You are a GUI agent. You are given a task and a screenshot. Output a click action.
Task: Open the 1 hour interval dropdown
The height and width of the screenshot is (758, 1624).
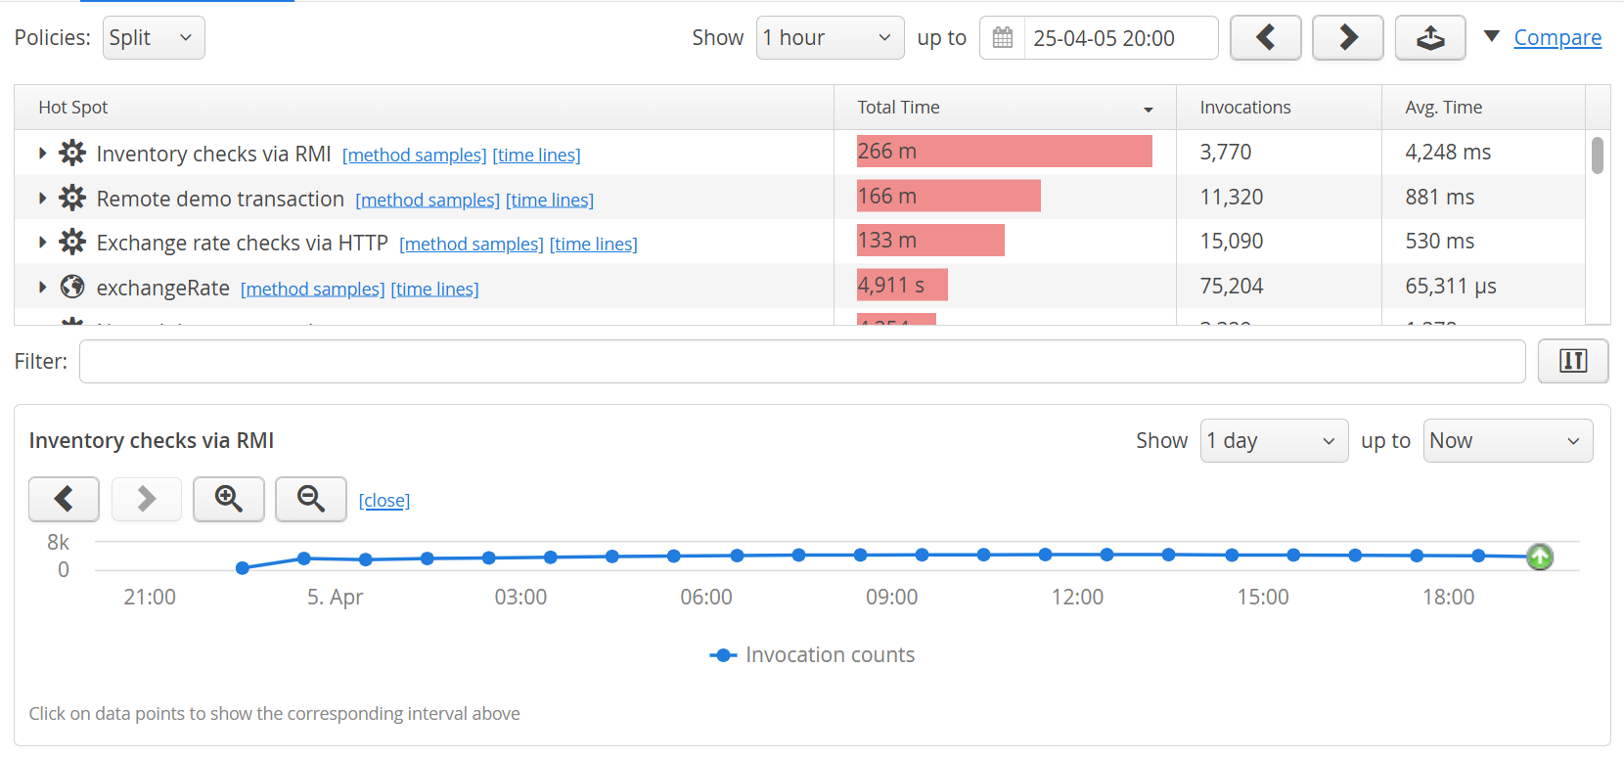[x=829, y=38]
